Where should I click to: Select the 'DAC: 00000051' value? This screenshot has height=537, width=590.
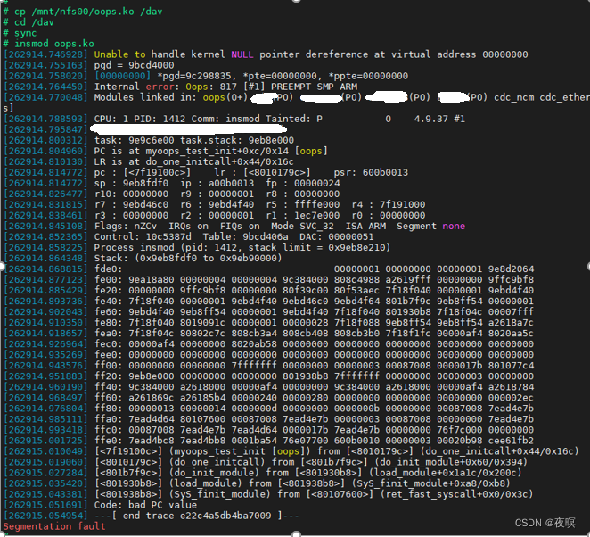(337, 237)
